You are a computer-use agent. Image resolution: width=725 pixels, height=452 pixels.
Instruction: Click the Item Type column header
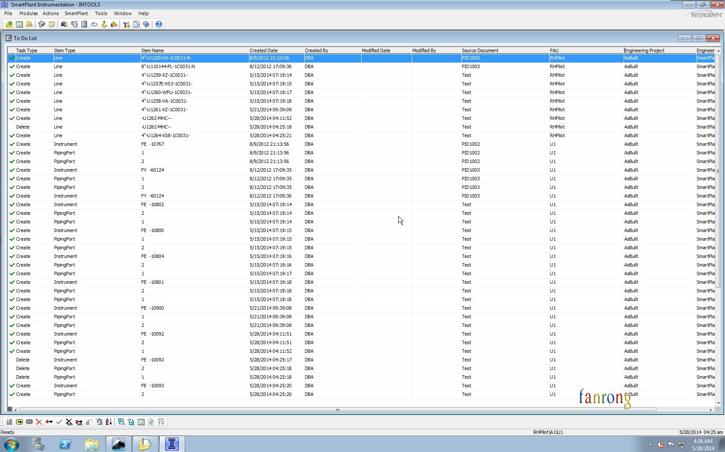pyautogui.click(x=65, y=50)
